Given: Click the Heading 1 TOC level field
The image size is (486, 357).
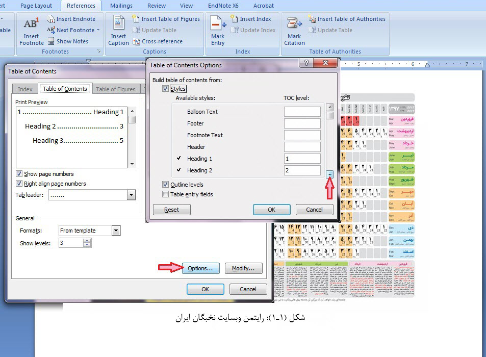Looking at the screenshot, I should (x=302, y=159).
